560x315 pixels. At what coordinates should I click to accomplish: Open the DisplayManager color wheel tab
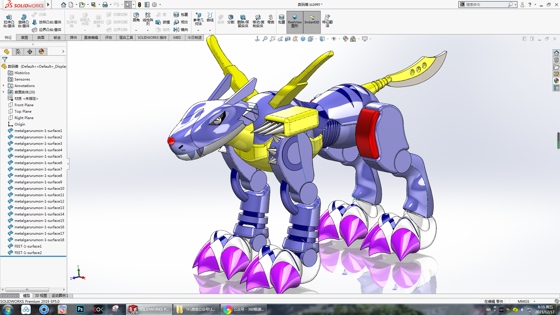click(x=41, y=52)
